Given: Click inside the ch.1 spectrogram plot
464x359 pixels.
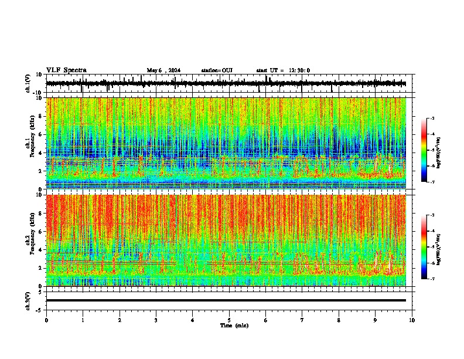Looking at the screenshot, I should (226, 143).
